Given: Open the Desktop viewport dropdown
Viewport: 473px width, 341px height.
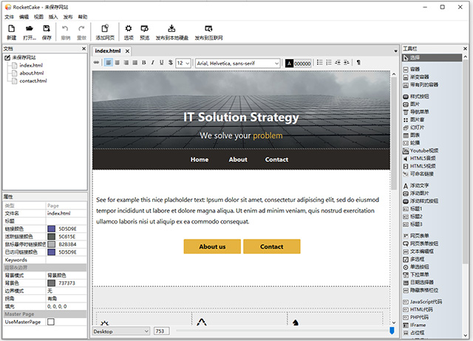Looking at the screenshot, I should coord(120,331).
